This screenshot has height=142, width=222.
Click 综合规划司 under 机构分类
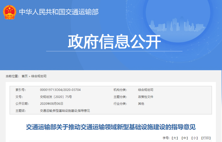click(x=146, y=90)
